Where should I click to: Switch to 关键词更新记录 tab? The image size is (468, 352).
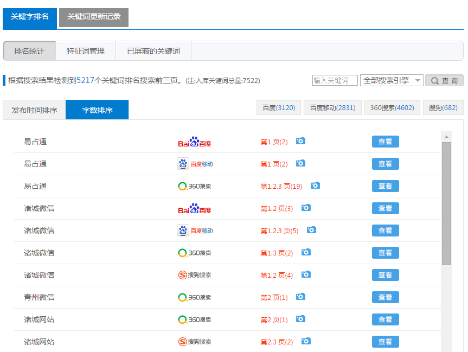click(94, 17)
